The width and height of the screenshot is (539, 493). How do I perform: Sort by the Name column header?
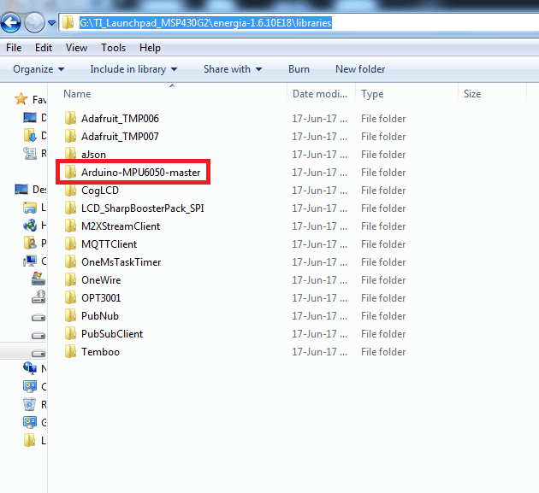77,94
